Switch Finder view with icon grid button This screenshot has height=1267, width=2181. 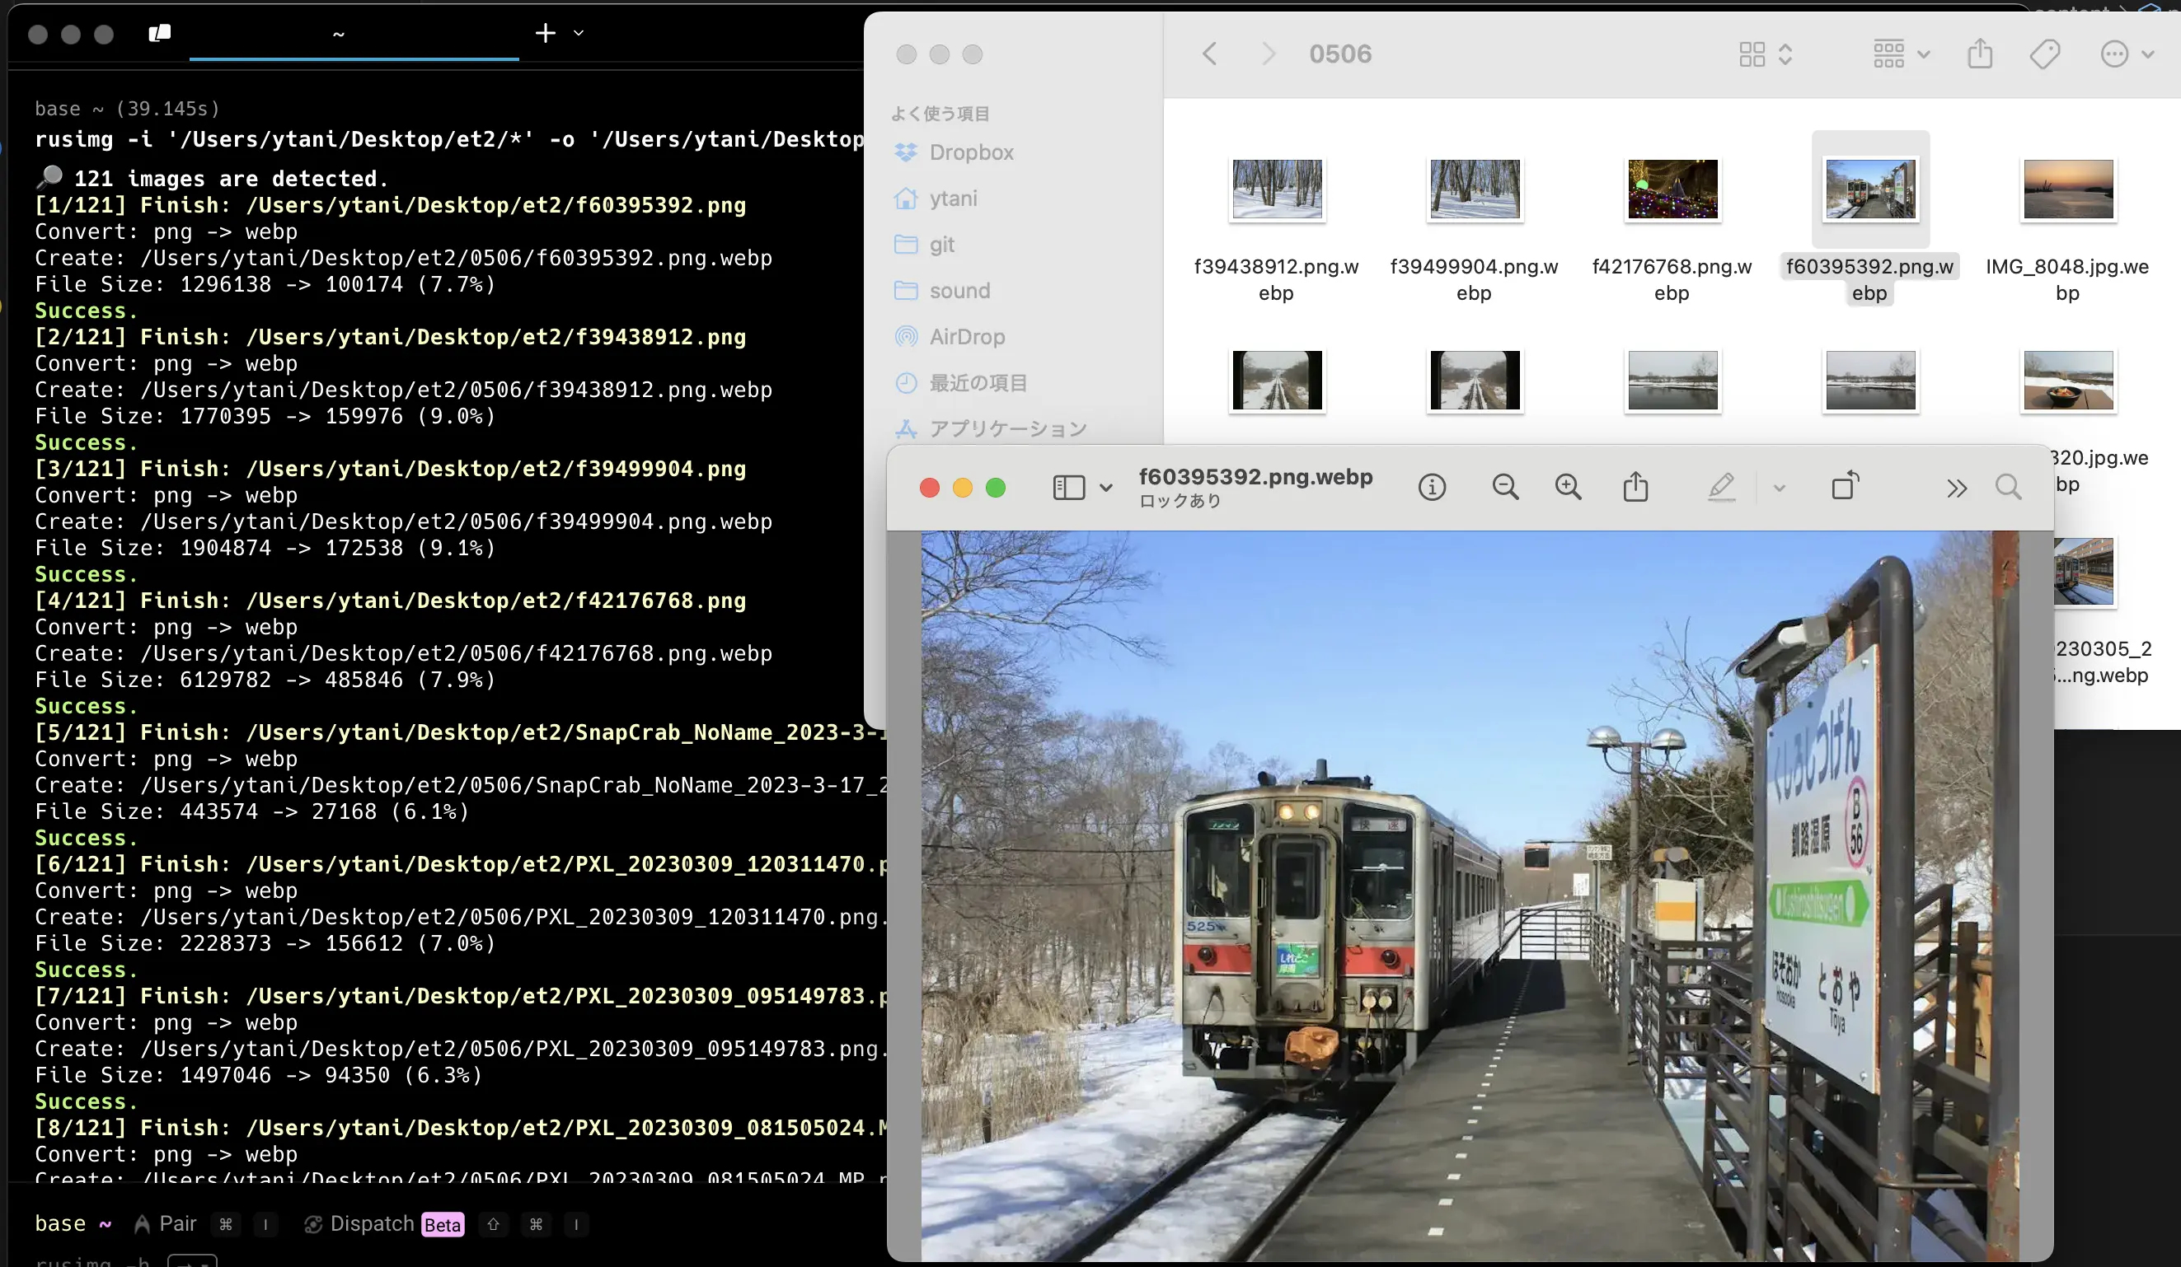point(1752,54)
